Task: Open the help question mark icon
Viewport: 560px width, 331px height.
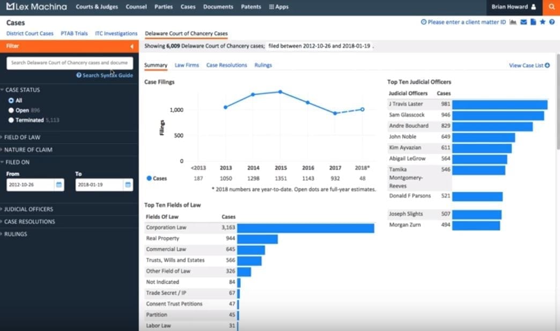Action: [551, 22]
